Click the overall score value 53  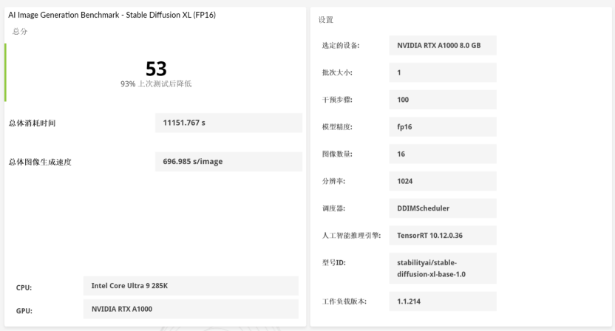point(156,69)
